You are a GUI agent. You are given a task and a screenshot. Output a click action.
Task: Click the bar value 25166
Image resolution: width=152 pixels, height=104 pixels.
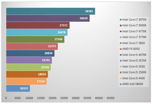[x=58, y=39]
